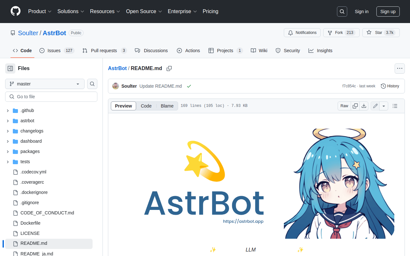
Task: Edit this file with pencil icon
Action: tap(375, 106)
